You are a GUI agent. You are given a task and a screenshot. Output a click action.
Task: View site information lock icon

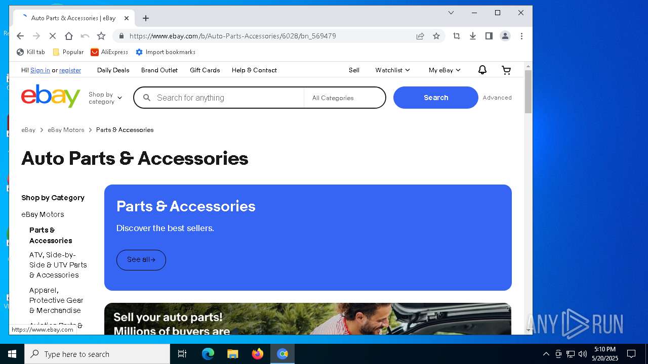pos(121,36)
